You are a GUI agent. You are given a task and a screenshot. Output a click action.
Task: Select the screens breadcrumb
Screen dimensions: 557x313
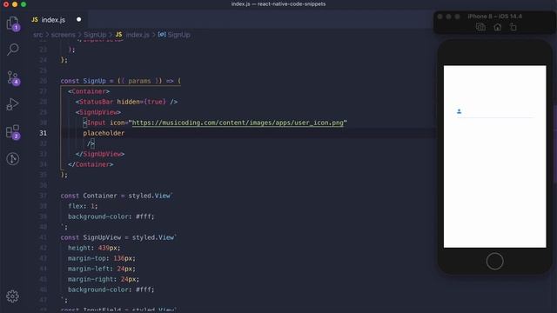click(x=64, y=35)
